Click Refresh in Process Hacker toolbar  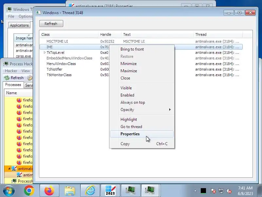pyautogui.click(x=14, y=78)
